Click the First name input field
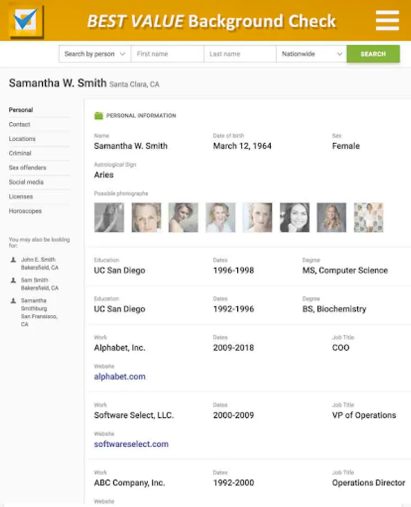Screen dimensions: 411x507 tap(167, 54)
